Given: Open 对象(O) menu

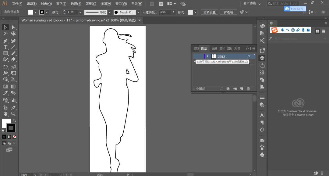Looking at the screenshot, I should click(46, 4).
